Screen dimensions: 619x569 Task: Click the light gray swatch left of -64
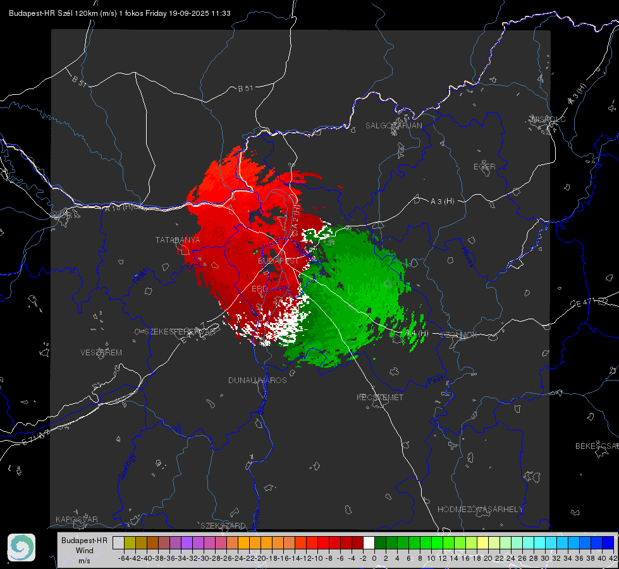click(118, 542)
